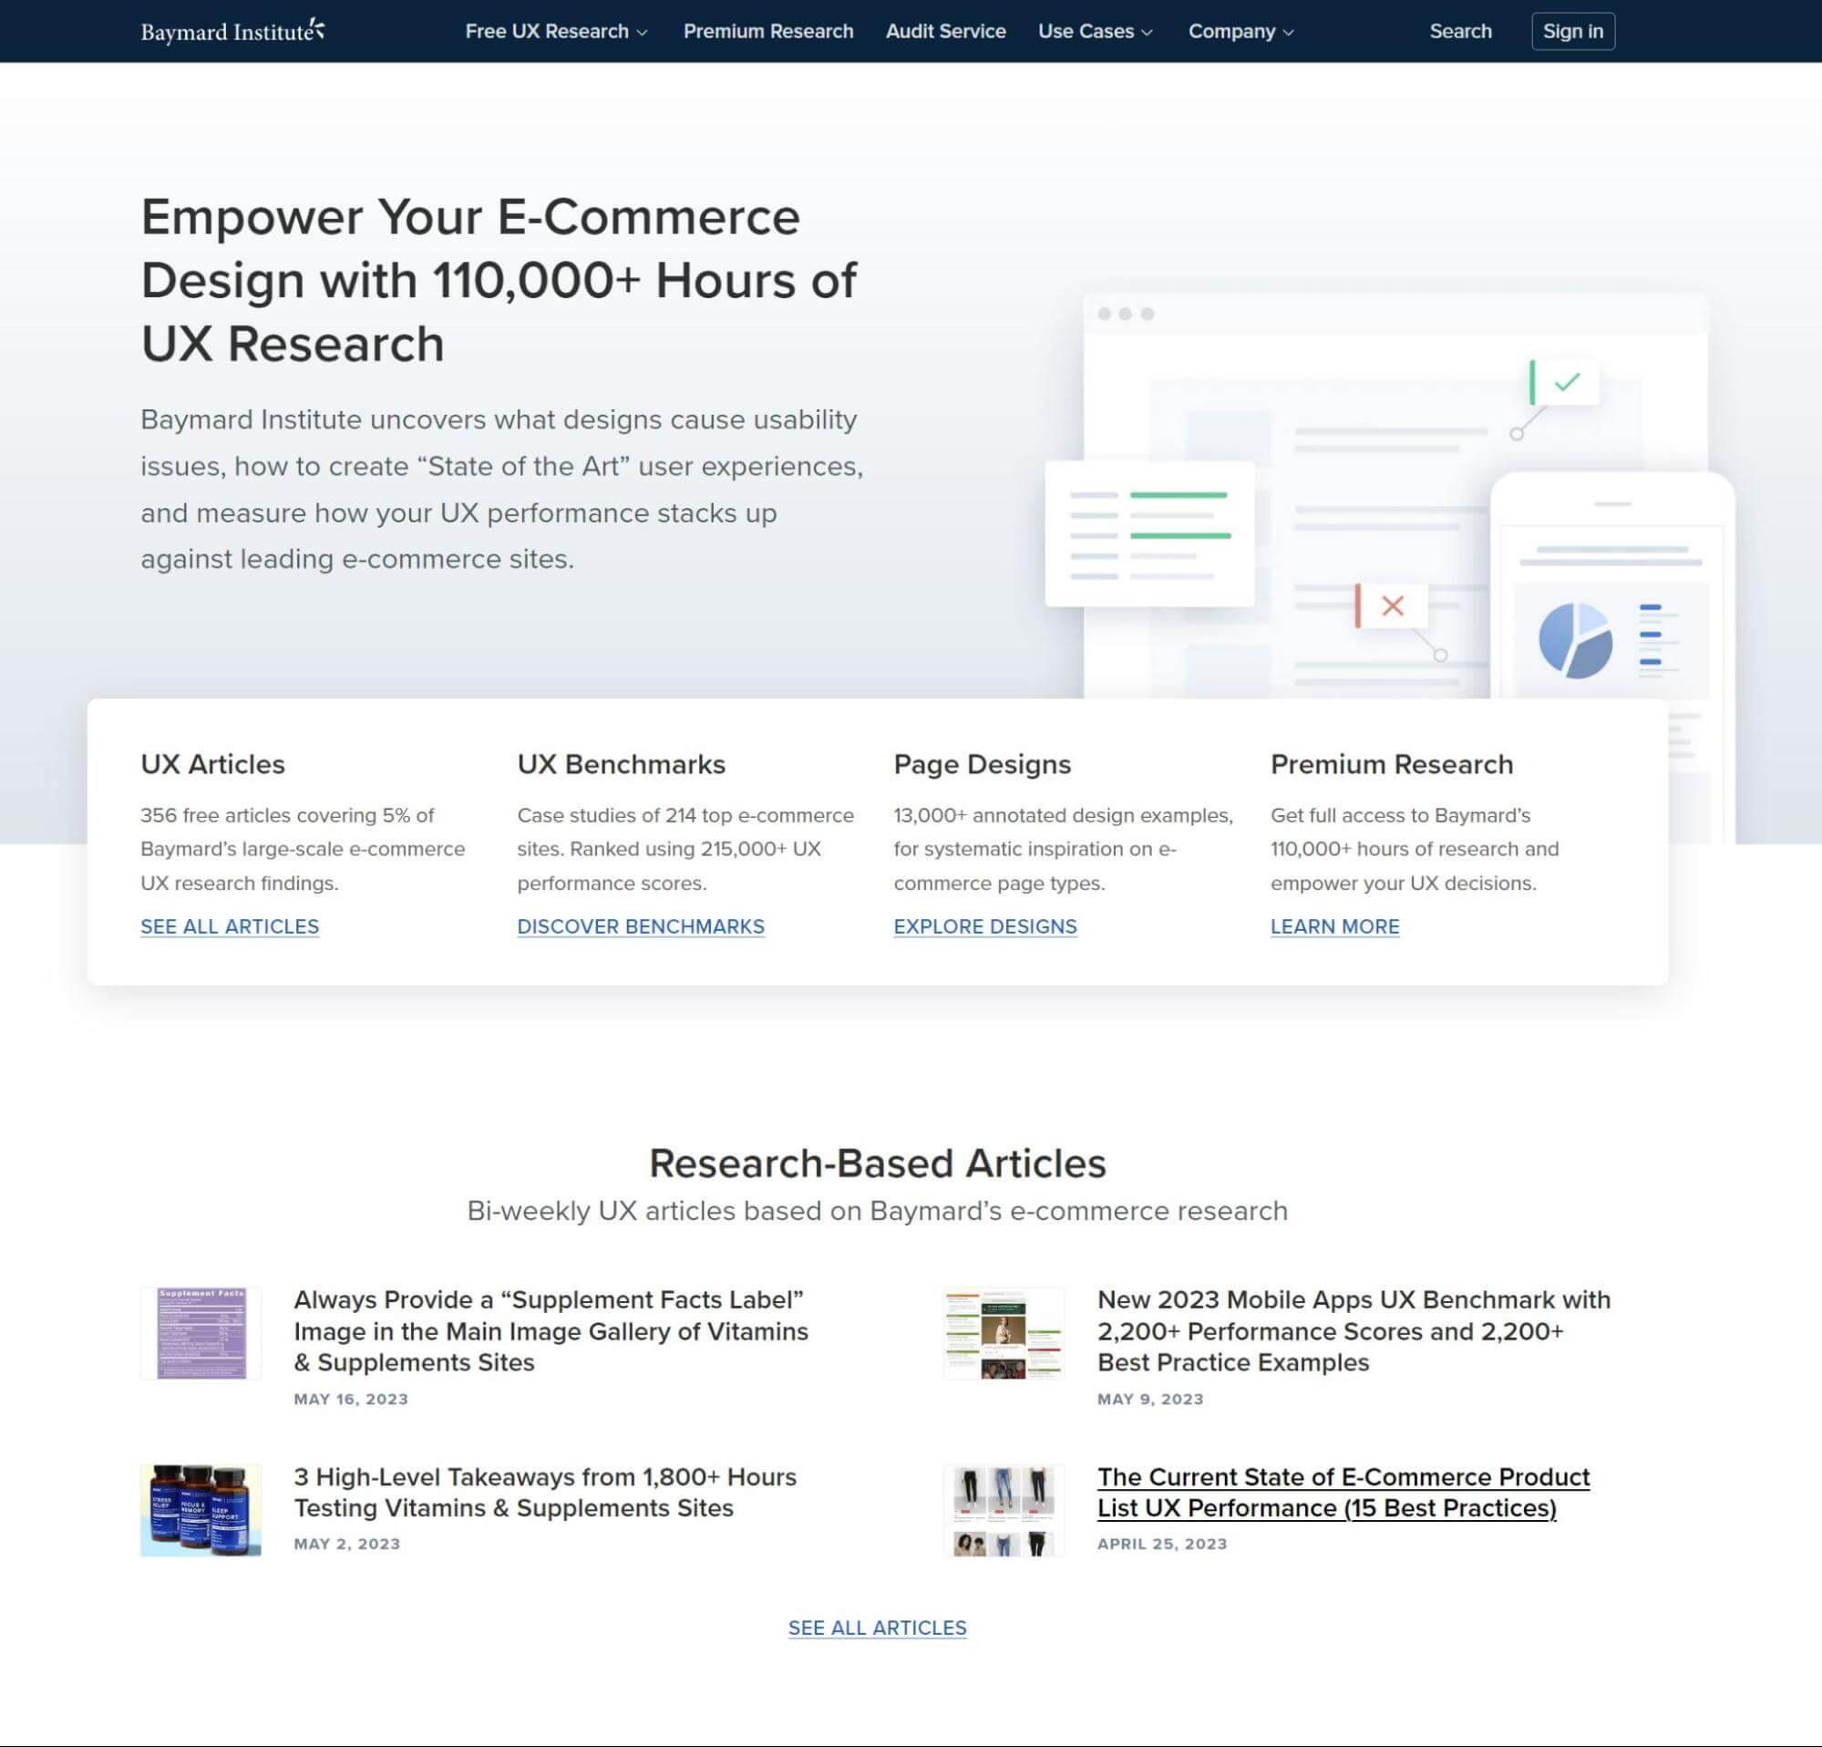Open the 3 High-Level Takeaways article
The image size is (1822, 1747).
point(545,1493)
